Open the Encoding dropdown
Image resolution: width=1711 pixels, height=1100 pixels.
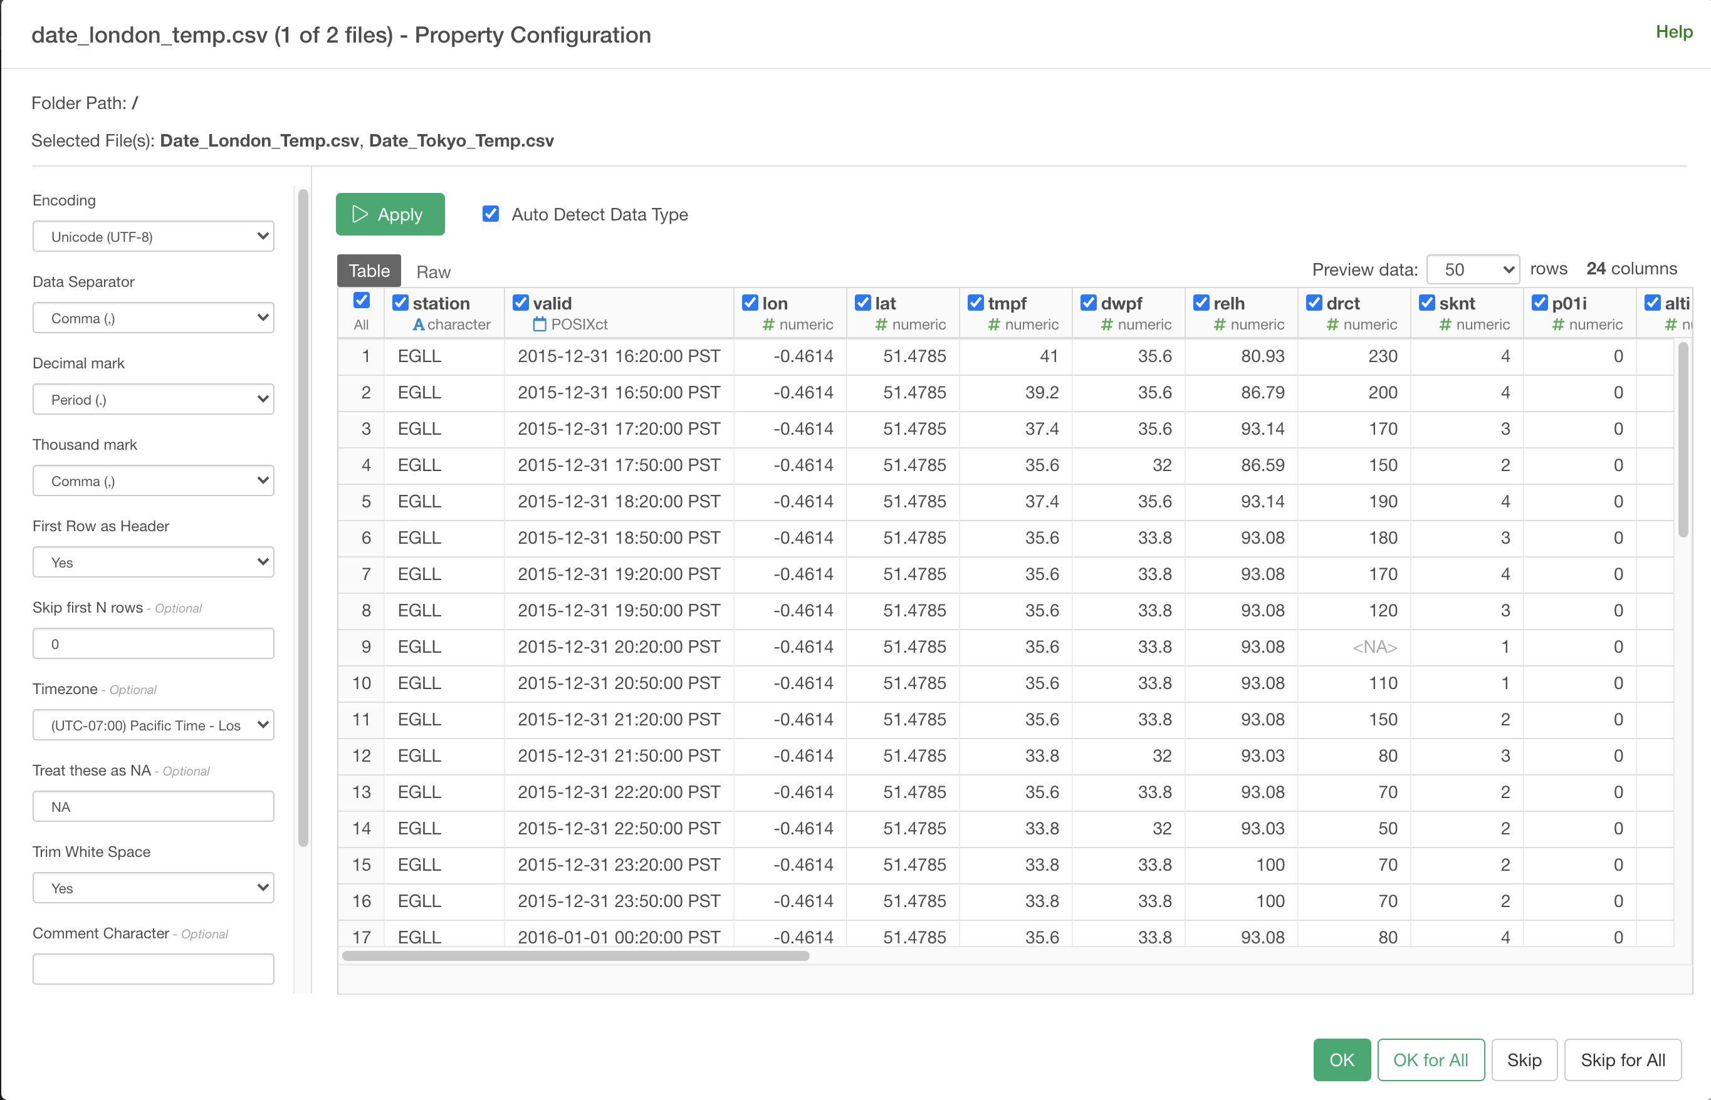click(x=153, y=236)
